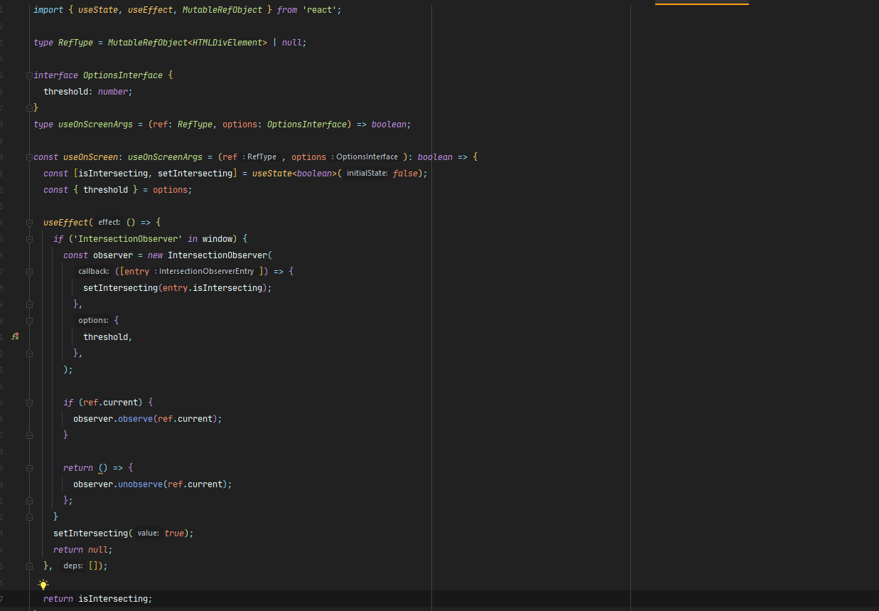
Task: Click the 'return null;' statement
Action: click(83, 550)
